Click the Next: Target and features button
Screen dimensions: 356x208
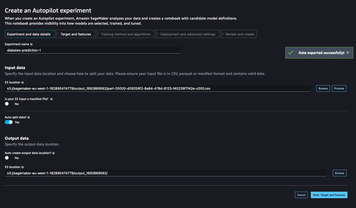pos(329,195)
